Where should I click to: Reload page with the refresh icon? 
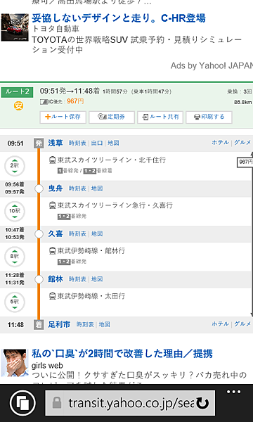coord(202,403)
